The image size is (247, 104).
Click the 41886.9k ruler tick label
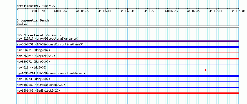tap(127, 11)
